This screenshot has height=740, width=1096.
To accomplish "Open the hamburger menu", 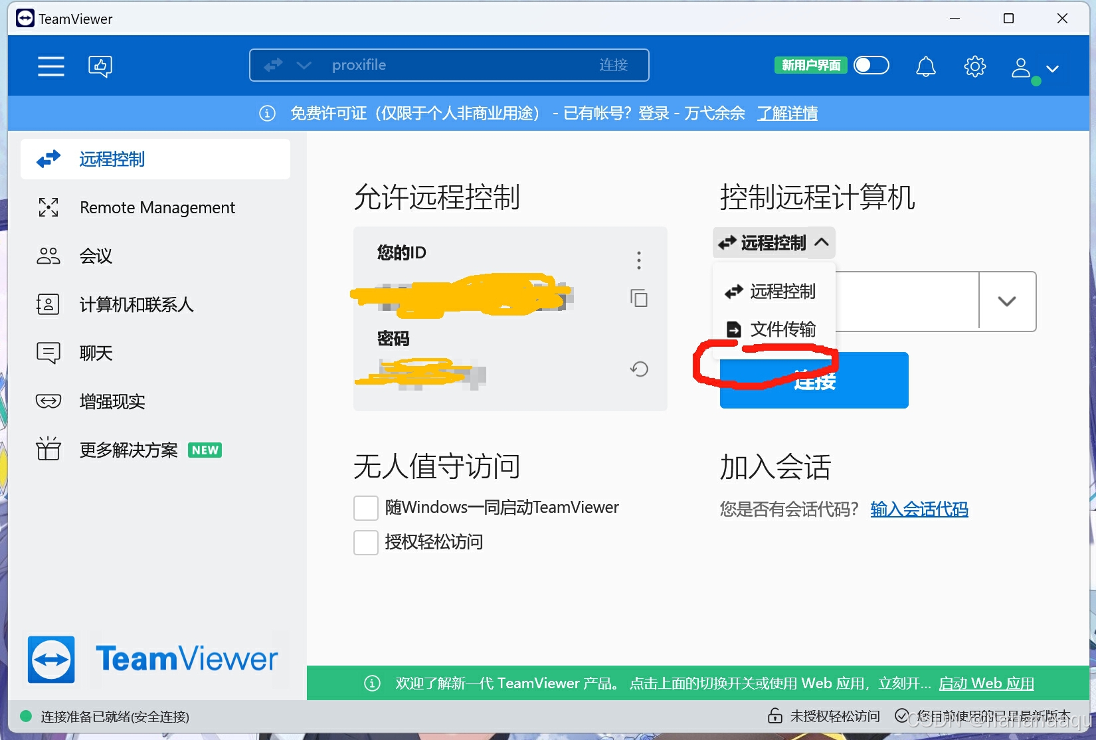I will (x=50, y=66).
